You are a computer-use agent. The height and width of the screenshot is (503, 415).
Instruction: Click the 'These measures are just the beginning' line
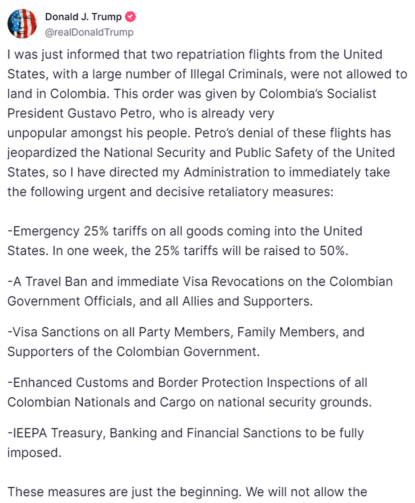[187, 492]
